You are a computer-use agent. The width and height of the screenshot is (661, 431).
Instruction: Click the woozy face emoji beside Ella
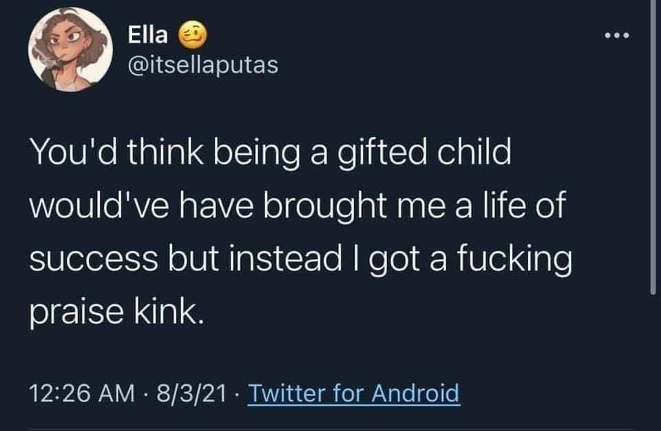pyautogui.click(x=190, y=35)
